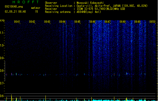
Task: Select the Ogata-vill. Akita-Pref. JAPAN location text
Action: 112,6
